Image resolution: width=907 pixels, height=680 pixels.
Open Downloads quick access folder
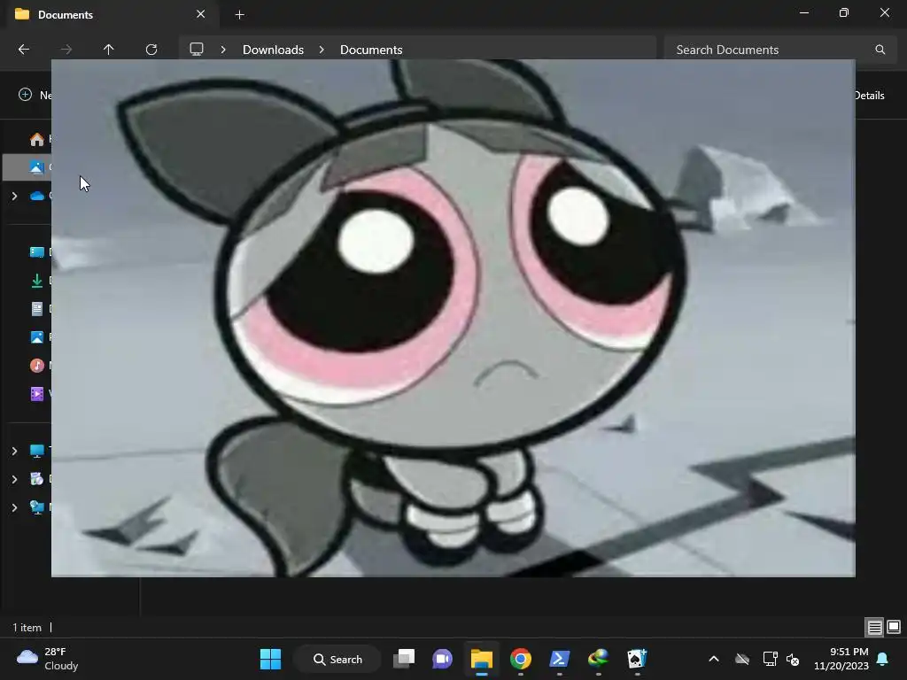[x=37, y=281]
